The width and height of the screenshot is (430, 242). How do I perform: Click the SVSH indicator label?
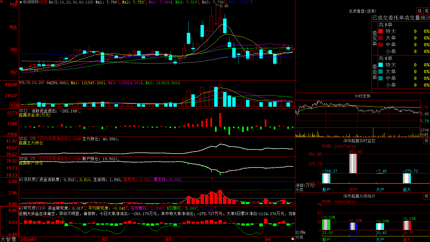pyautogui.click(x=23, y=159)
